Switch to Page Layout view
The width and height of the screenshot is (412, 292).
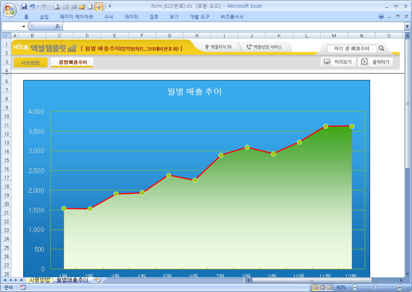pos(322,287)
